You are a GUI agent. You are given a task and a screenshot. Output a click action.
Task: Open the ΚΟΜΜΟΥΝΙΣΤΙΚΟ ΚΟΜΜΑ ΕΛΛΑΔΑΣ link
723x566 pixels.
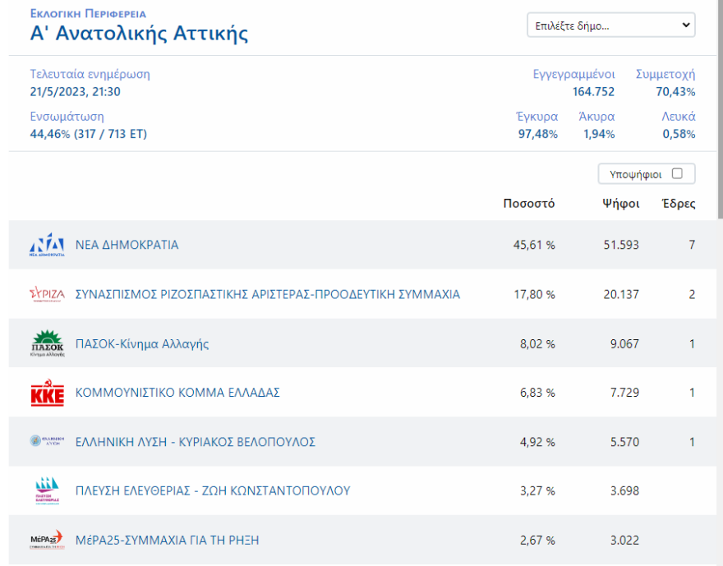[x=177, y=393]
